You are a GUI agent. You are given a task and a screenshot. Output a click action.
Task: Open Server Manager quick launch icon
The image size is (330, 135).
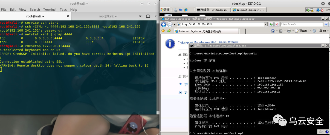[176, 10]
